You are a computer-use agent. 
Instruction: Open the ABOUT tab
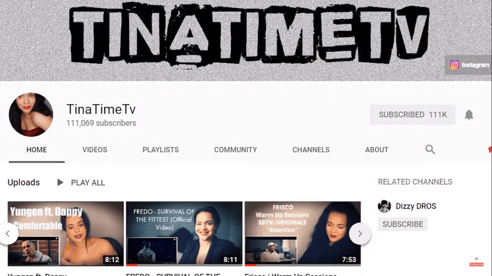tap(377, 150)
